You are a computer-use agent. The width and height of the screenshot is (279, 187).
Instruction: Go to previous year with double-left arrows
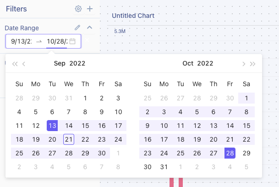[15, 64]
